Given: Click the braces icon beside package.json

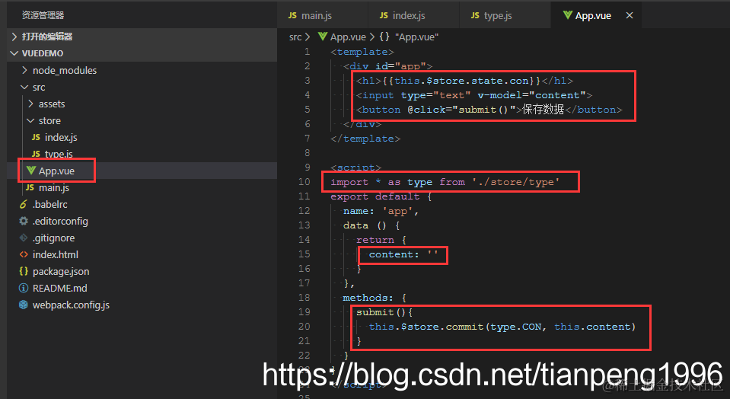Looking at the screenshot, I should [24, 271].
